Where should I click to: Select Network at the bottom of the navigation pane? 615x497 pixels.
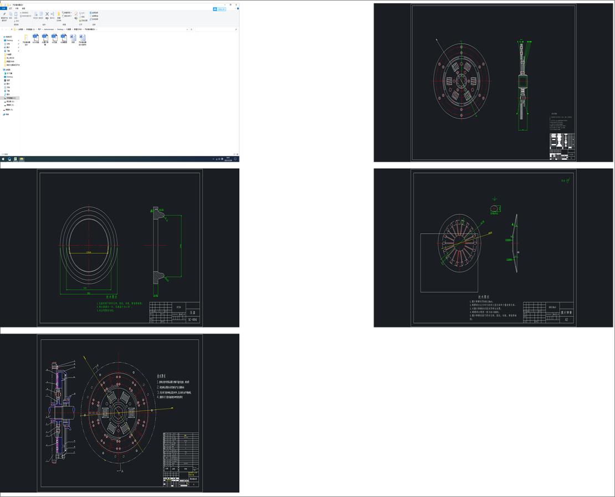click(6, 114)
